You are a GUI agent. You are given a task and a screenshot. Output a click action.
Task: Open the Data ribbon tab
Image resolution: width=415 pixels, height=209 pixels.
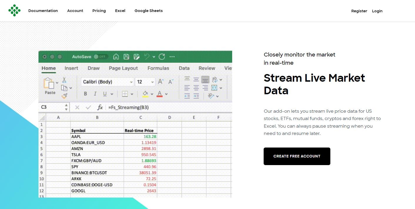[184, 68]
